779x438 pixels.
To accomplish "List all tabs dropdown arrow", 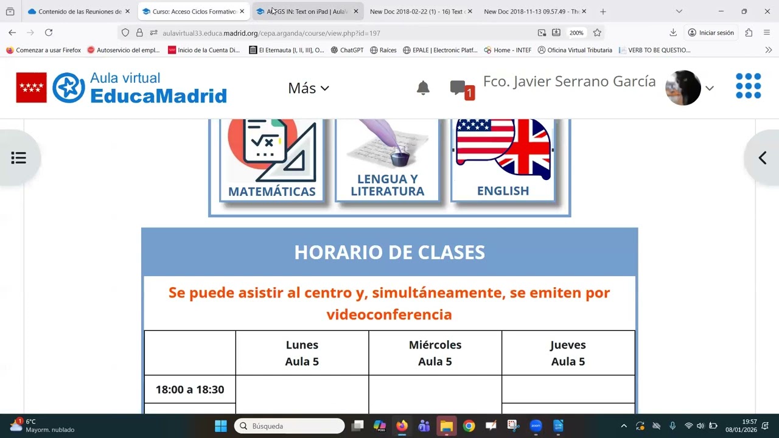I will pyautogui.click(x=679, y=12).
